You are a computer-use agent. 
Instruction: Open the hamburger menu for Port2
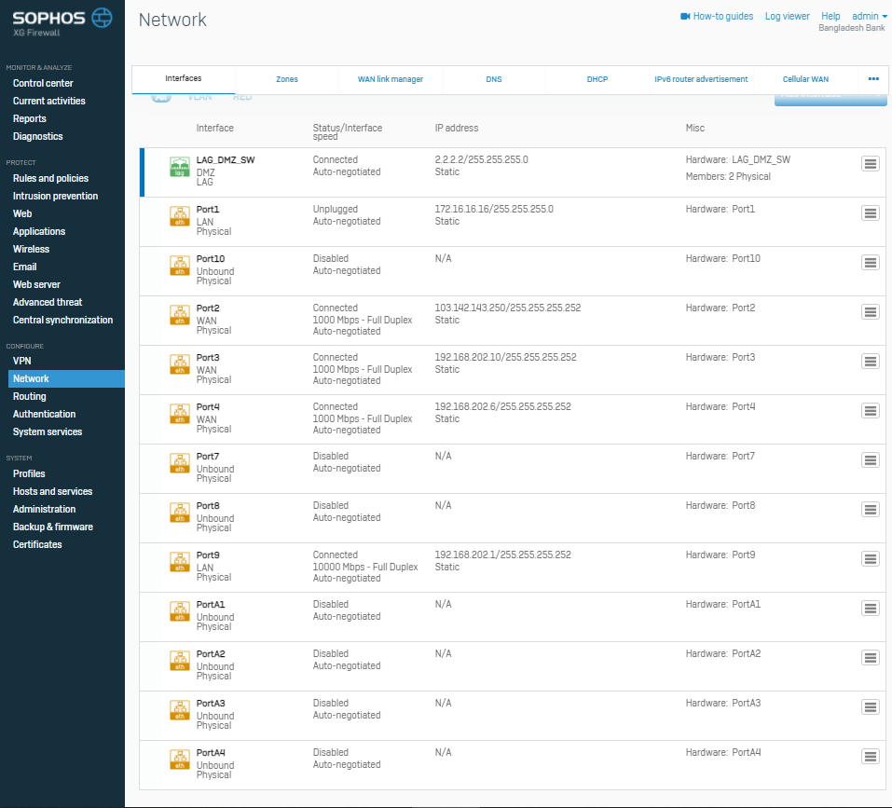tap(871, 312)
